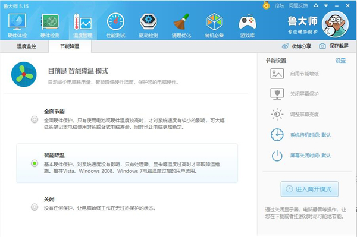Click the 进入离开模式 button
Viewport: 357px width, 237px height.
coord(309,189)
